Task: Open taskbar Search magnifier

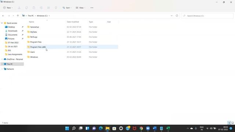Action: (x=74, y=128)
